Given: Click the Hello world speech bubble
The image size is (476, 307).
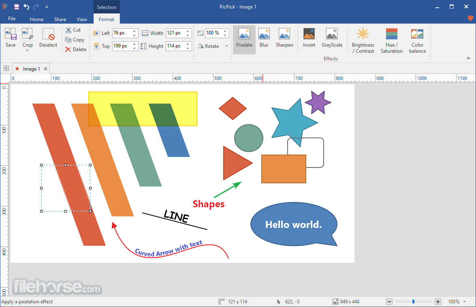Looking at the screenshot, I should tap(294, 224).
